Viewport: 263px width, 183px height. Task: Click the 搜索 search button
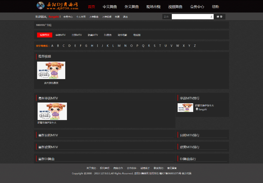pyautogui.click(x=220, y=17)
